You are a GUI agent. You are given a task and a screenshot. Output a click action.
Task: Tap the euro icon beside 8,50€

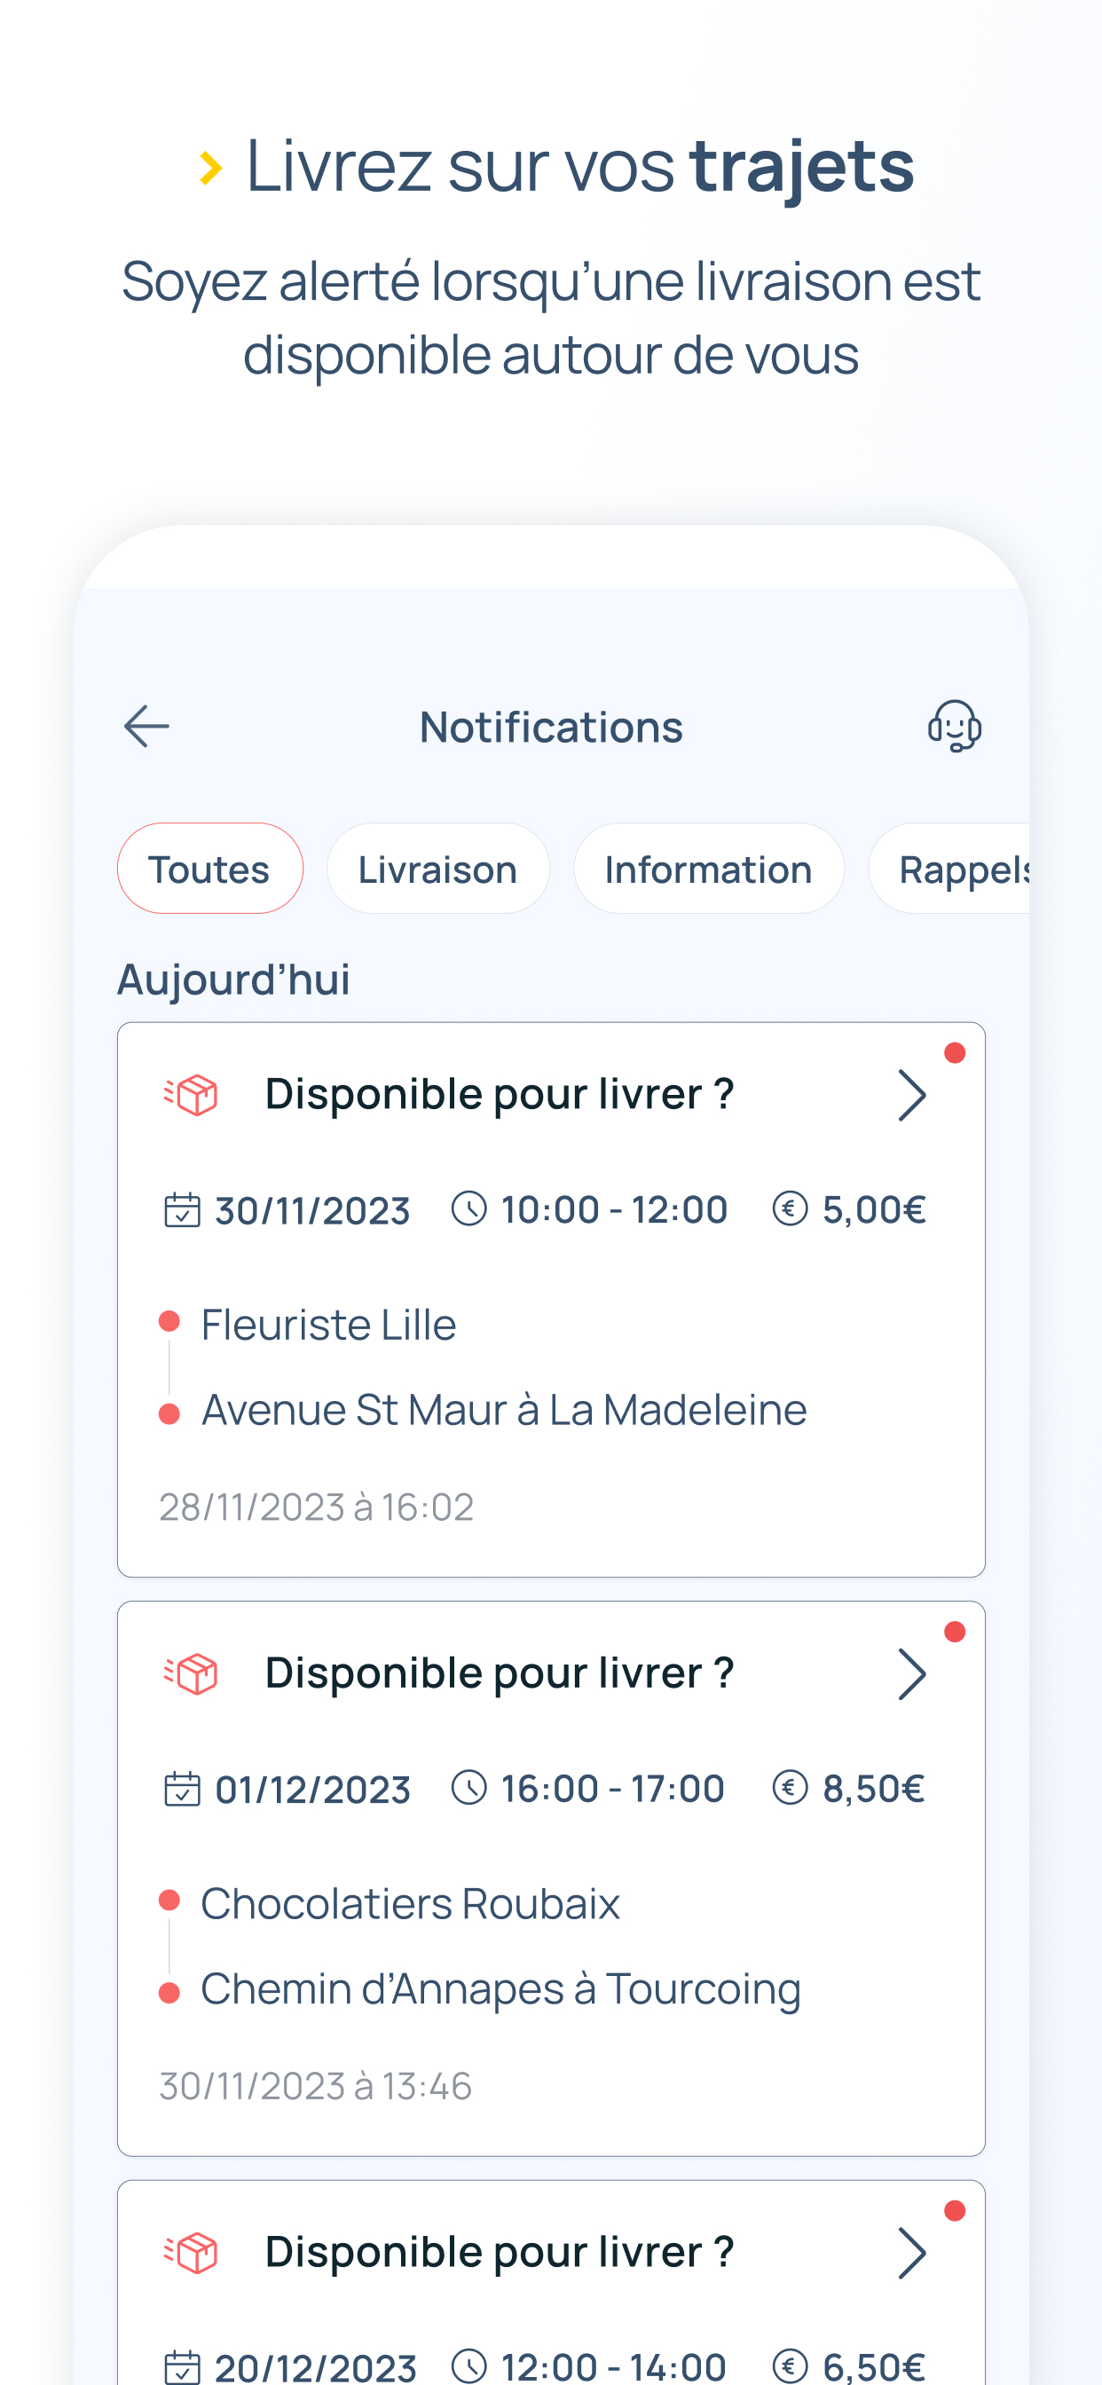[789, 1788]
